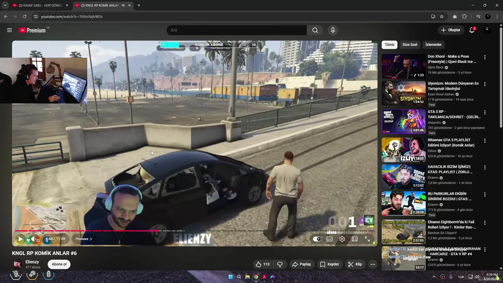This screenshot has width=503, height=283.
Task: Open player settings gear
Action: (x=342, y=239)
